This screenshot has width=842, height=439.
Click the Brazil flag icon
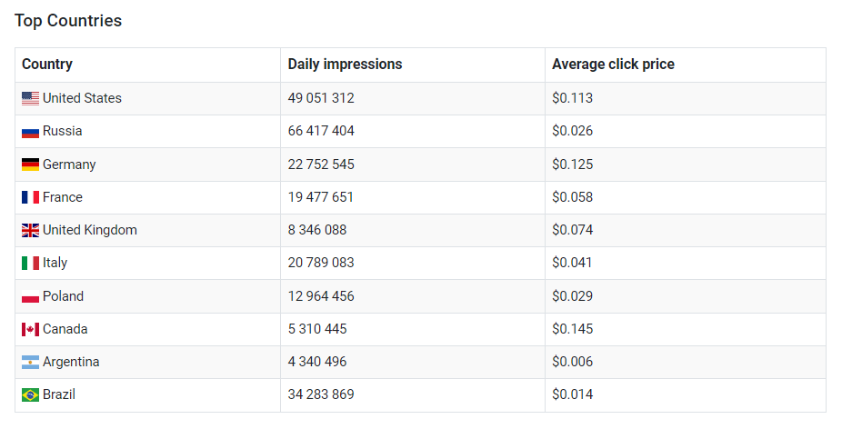[30, 395]
